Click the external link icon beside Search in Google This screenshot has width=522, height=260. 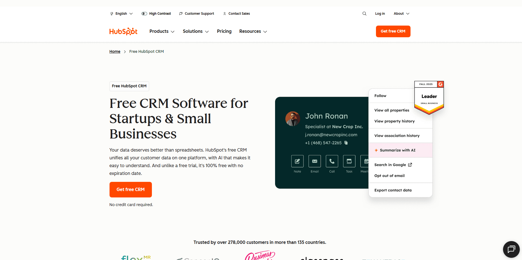(410, 164)
